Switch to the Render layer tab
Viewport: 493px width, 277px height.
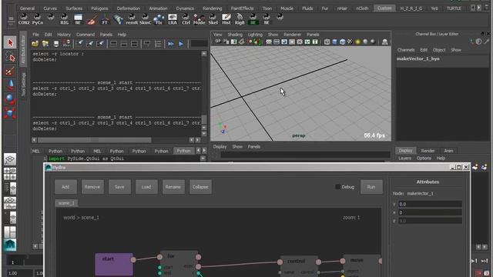tap(428, 151)
